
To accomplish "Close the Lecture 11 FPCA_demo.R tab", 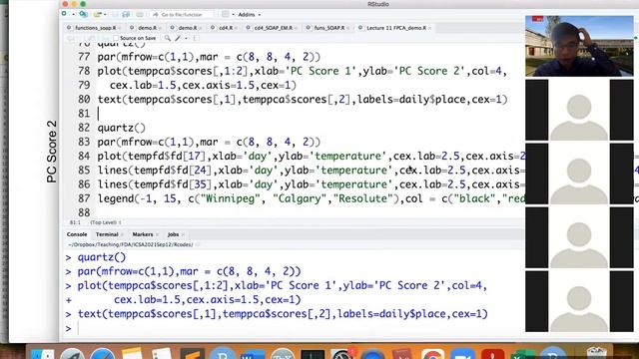I will pyautogui.click(x=430, y=28).
